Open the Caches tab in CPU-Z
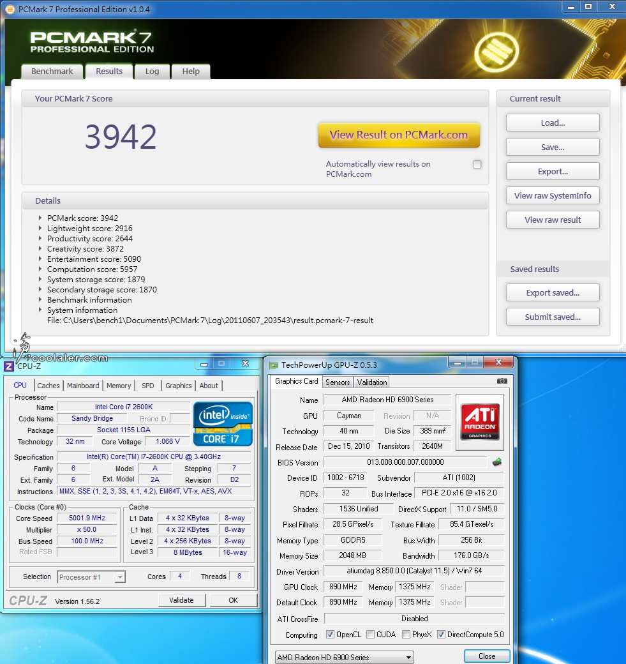Image resolution: width=626 pixels, height=664 pixels. click(x=48, y=386)
